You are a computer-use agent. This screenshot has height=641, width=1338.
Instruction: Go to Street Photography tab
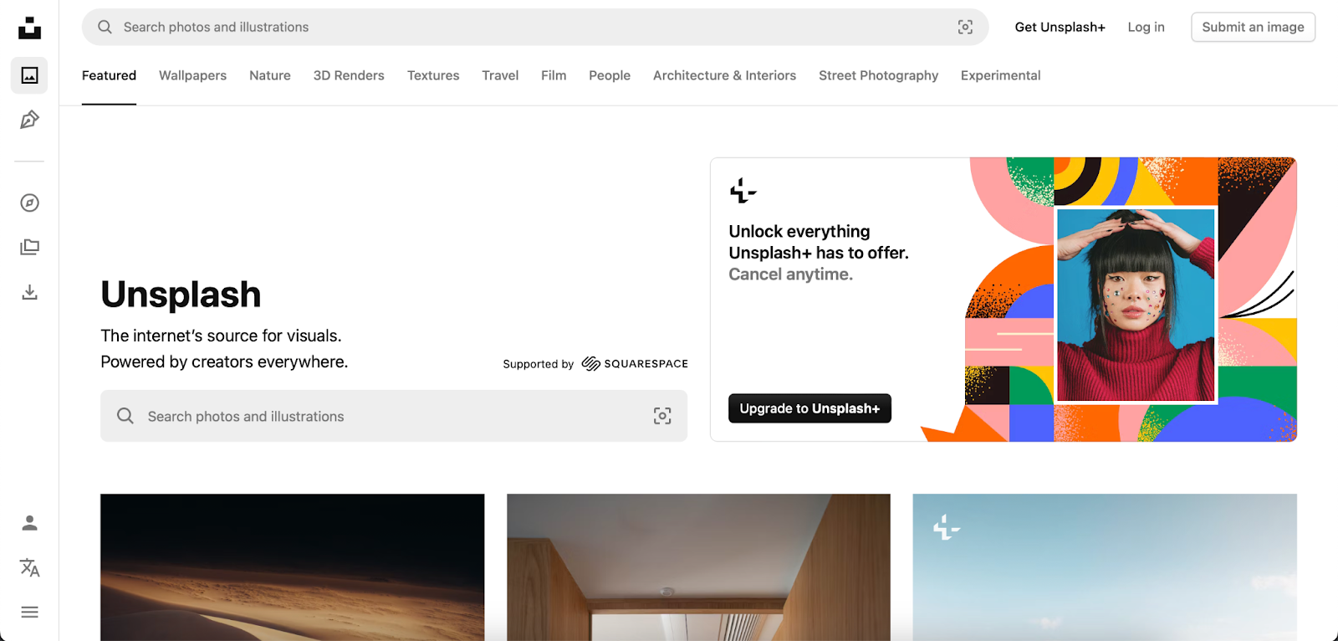pyautogui.click(x=878, y=75)
